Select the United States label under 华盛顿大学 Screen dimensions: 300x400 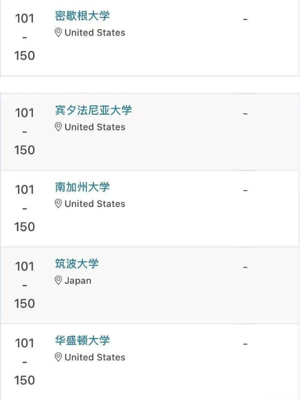coord(95,357)
